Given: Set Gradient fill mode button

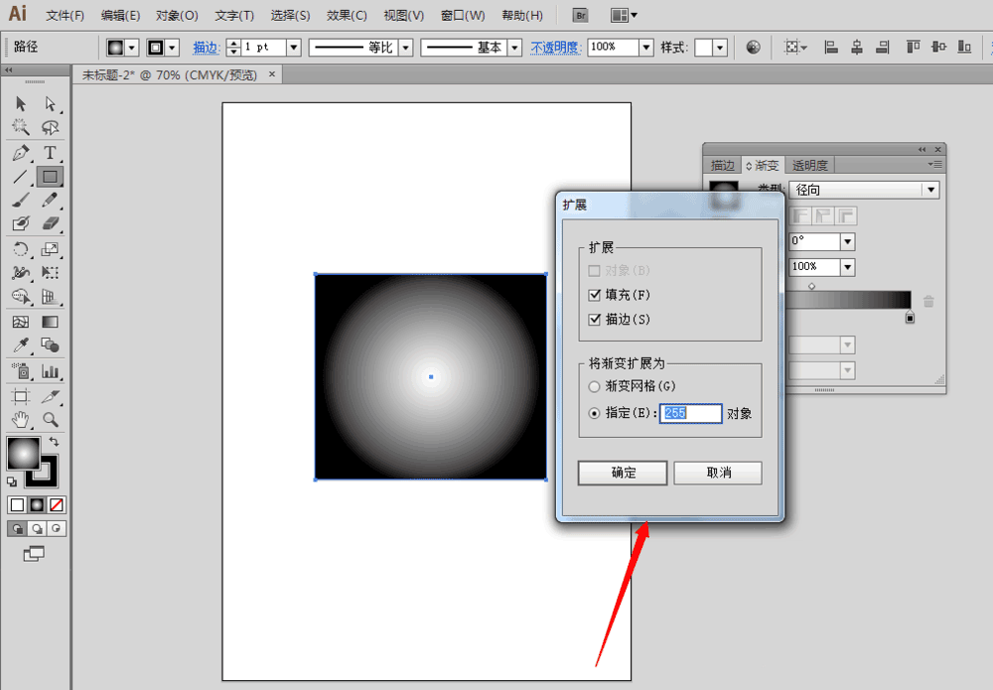Looking at the screenshot, I should point(37,504).
